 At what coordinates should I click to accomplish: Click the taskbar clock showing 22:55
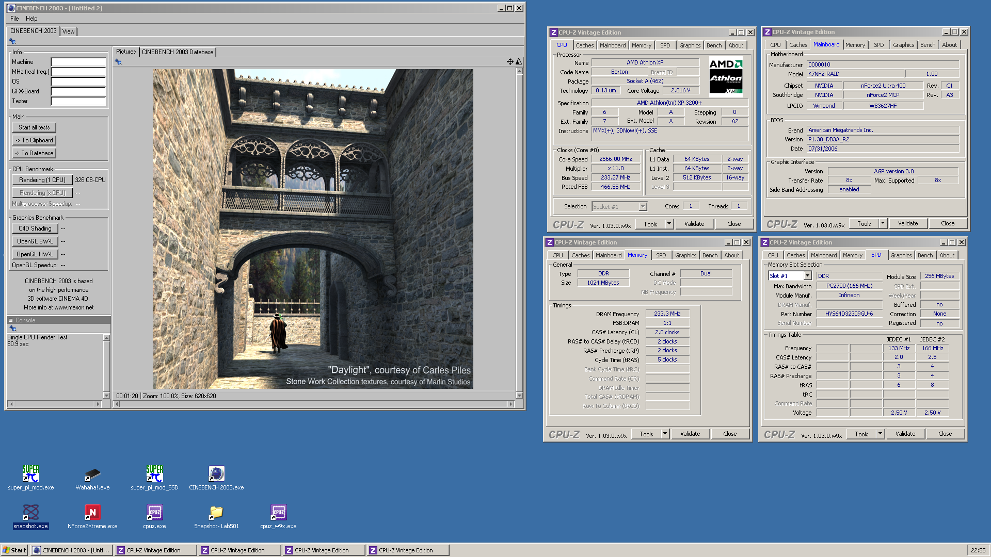tap(978, 550)
